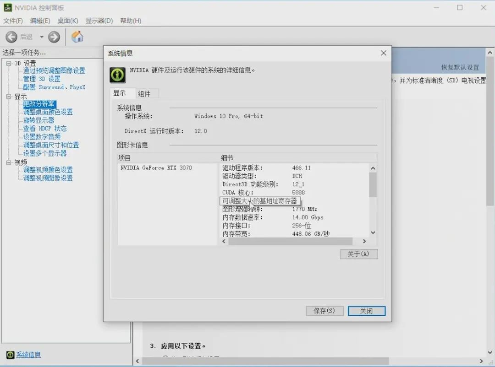Maximize the NVIDIA 控制面板 window
Image resolution: width=495 pixels, height=367 pixels.
460,8
